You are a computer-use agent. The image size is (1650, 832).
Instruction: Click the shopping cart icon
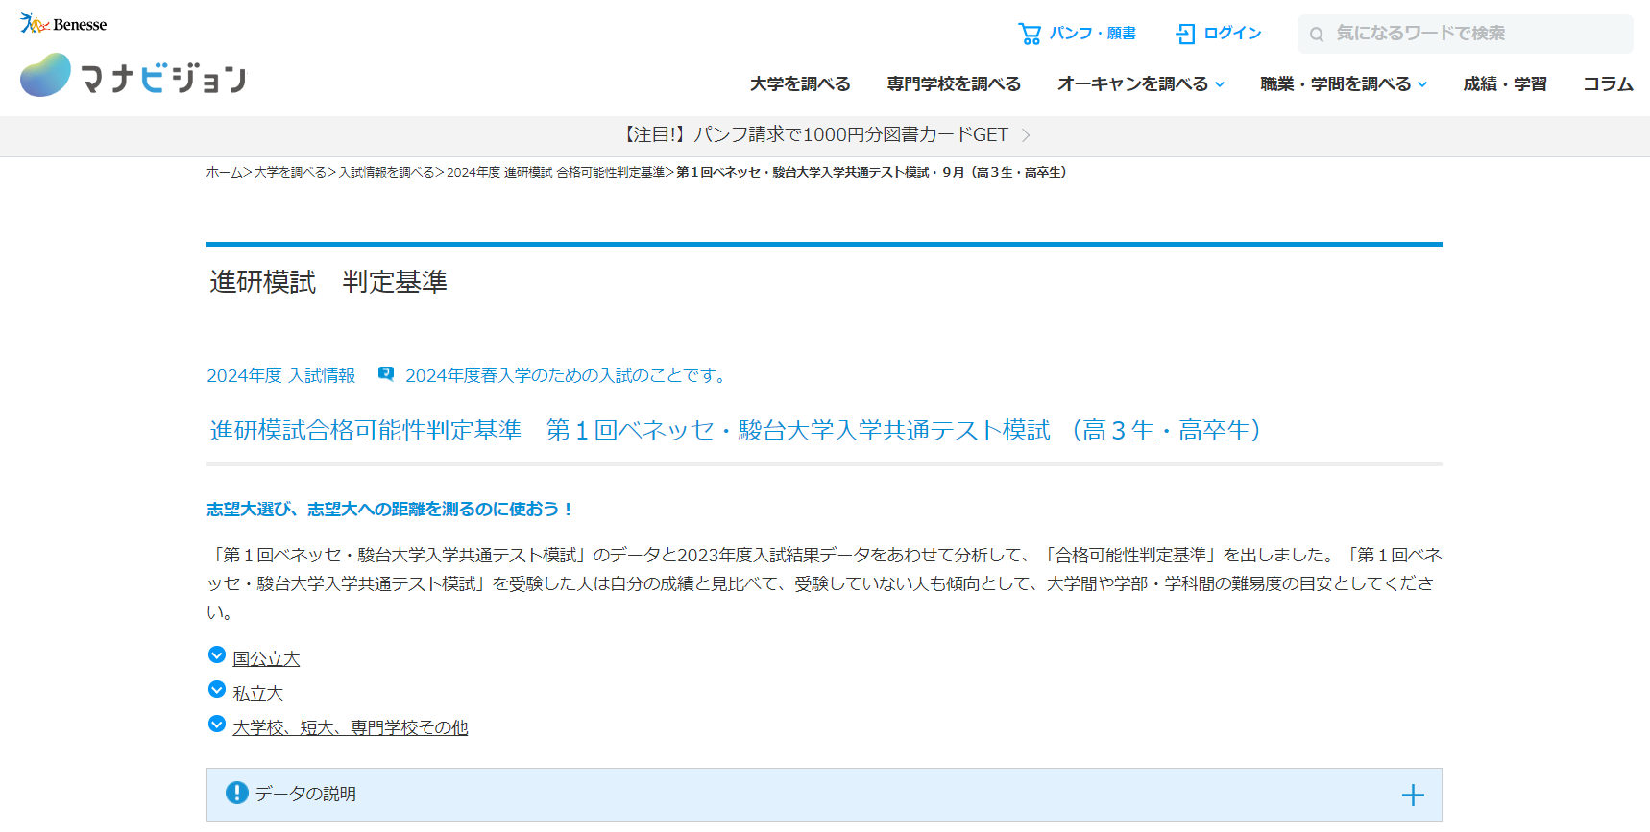(x=1030, y=34)
